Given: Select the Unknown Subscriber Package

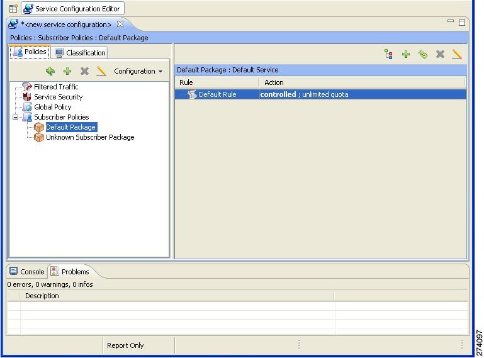Looking at the screenshot, I should tap(89, 137).
